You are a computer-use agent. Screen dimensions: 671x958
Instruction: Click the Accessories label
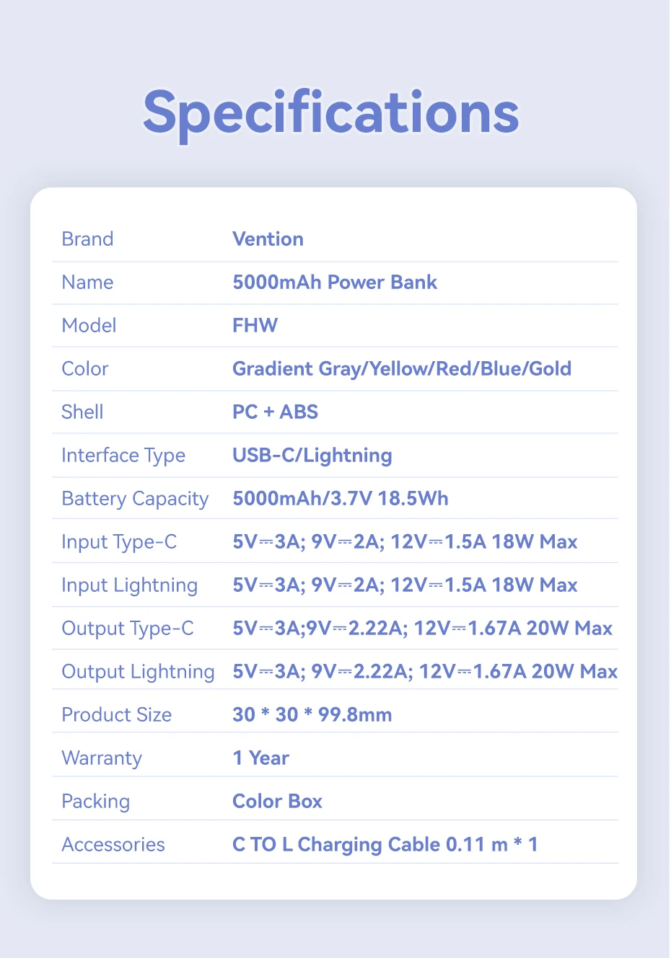click(113, 844)
